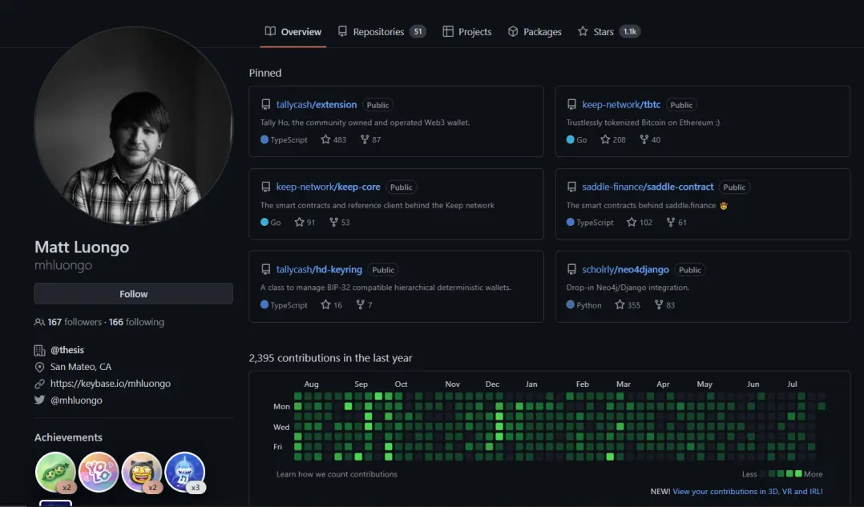Click the San Mateo, CA location text
The width and height of the screenshot is (864, 507).
(x=80, y=367)
